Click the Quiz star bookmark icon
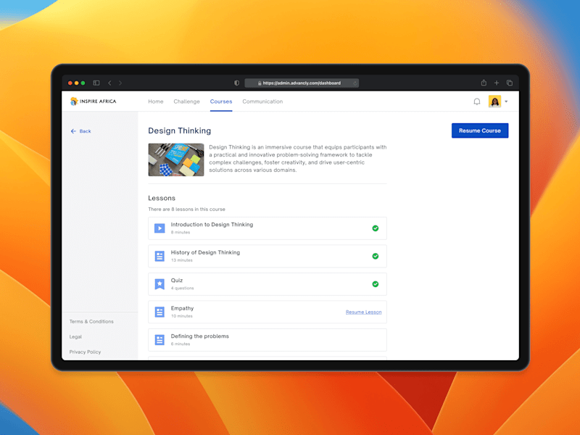The image size is (580, 435). 159,284
